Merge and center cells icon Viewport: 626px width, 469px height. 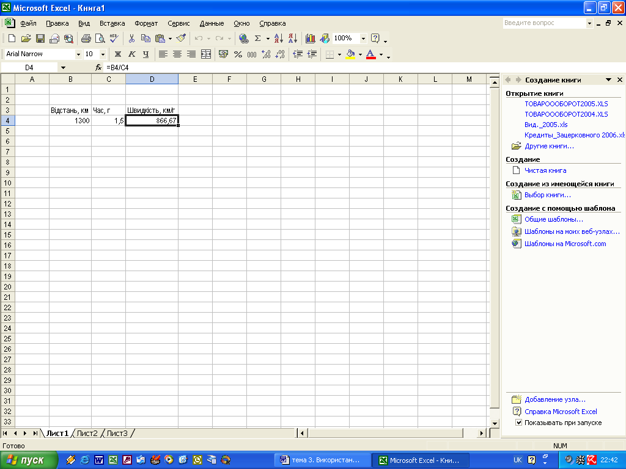tap(206, 54)
